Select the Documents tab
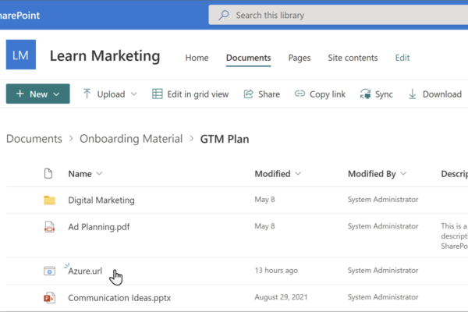Screen dimensions: 468x312 248,58
